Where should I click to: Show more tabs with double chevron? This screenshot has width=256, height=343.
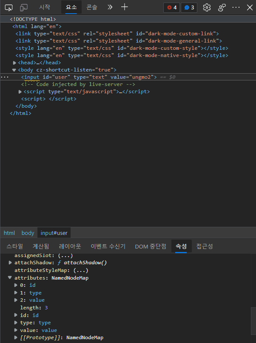[x=110, y=7]
